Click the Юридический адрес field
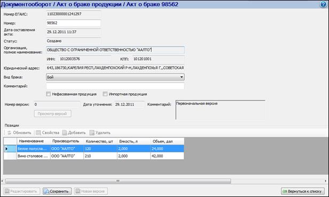The width and height of the screenshot is (329, 197). coord(115,68)
